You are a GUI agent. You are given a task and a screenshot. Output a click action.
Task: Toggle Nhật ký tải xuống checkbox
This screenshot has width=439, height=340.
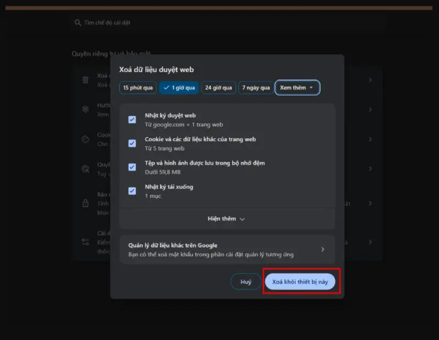click(132, 191)
